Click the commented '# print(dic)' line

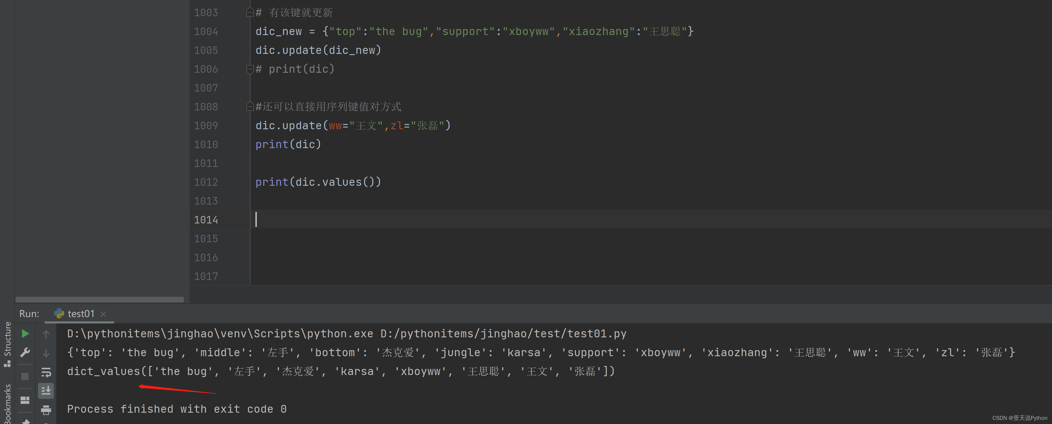click(x=295, y=69)
